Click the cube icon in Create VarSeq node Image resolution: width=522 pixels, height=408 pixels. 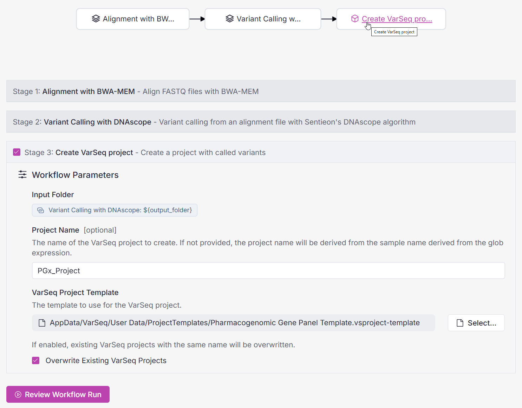(x=355, y=19)
